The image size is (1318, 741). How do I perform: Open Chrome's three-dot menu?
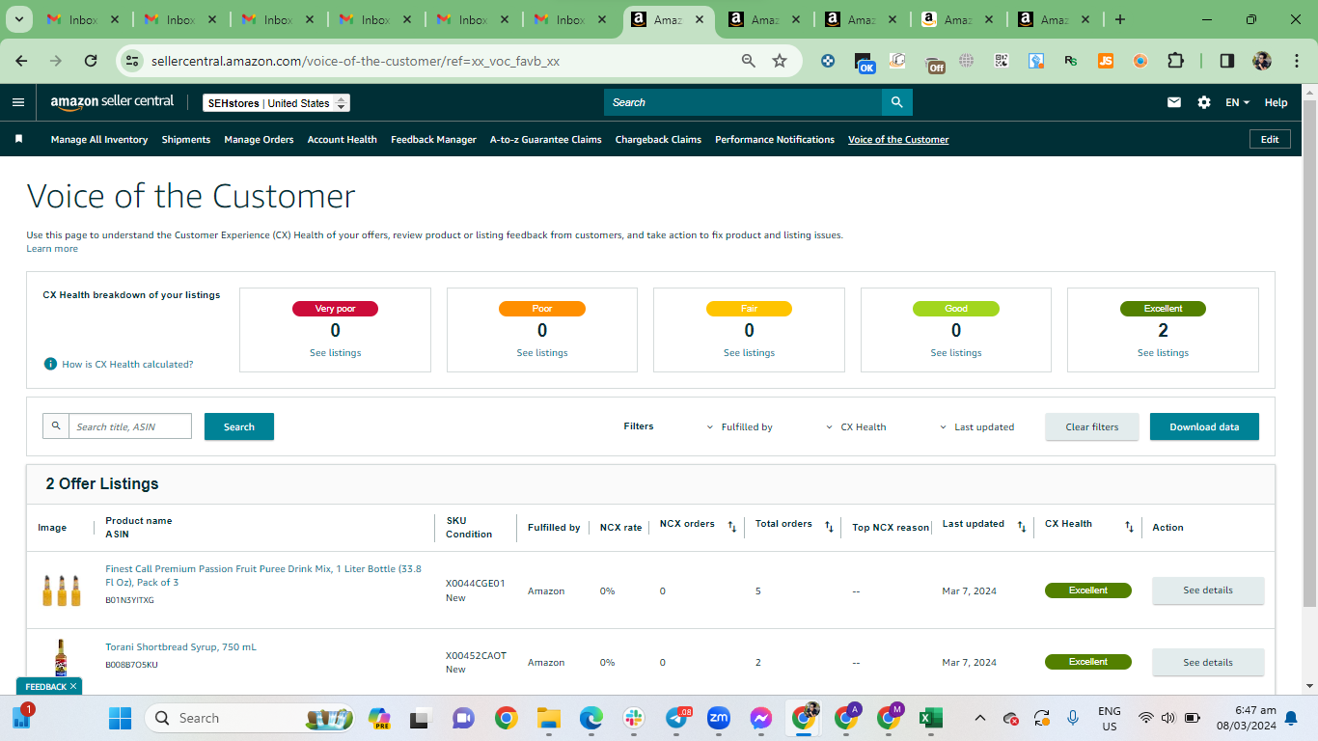pyautogui.click(x=1295, y=61)
